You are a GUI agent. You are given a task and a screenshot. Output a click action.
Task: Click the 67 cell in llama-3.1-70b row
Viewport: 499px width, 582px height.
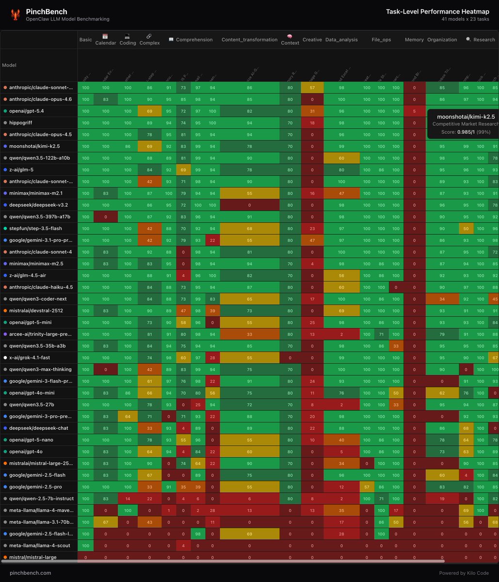pyautogui.click(x=105, y=522)
